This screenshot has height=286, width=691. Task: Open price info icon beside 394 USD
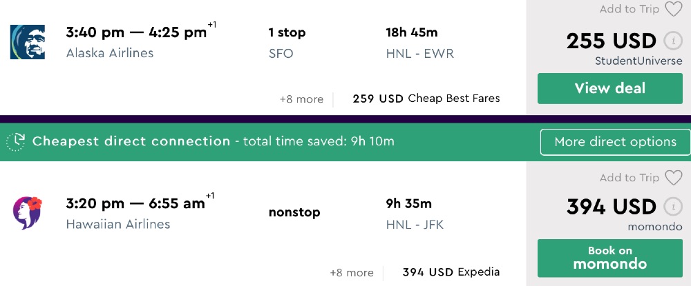(x=670, y=206)
